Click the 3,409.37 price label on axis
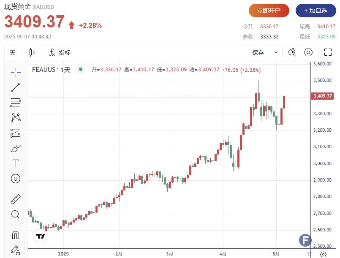This screenshot has width=340, height=258. [x=323, y=96]
